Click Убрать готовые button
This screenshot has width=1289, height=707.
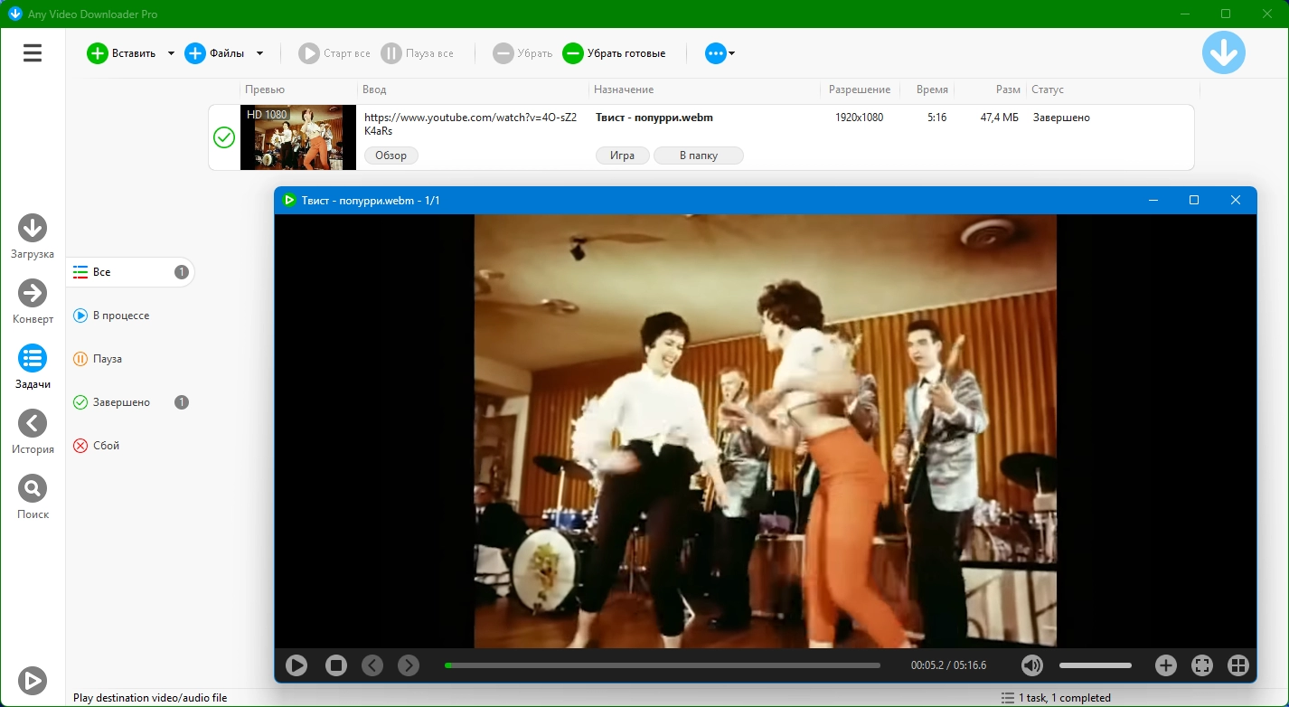pos(614,53)
